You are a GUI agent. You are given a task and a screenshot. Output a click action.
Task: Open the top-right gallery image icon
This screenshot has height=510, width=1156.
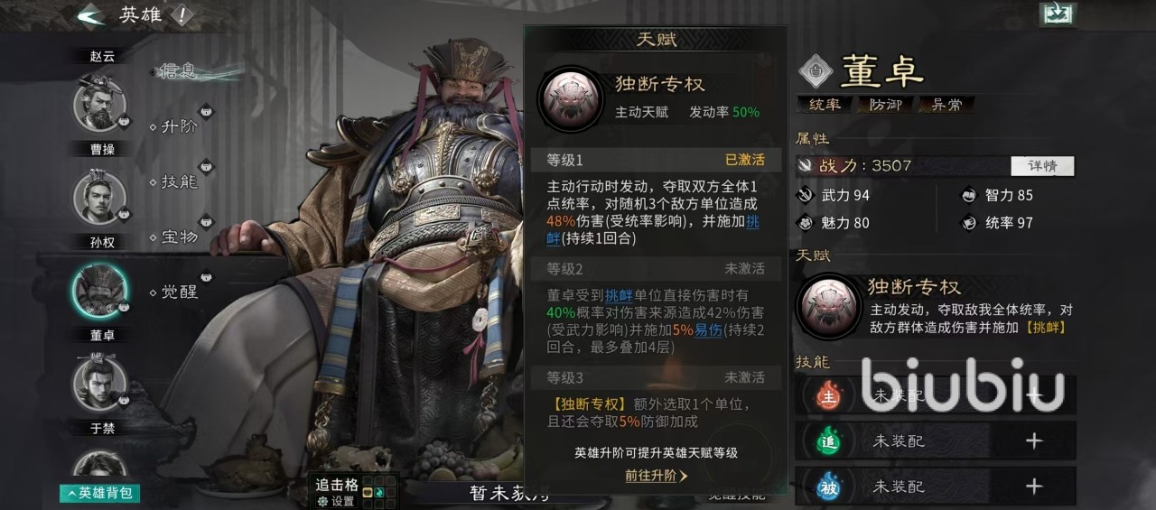(1058, 14)
